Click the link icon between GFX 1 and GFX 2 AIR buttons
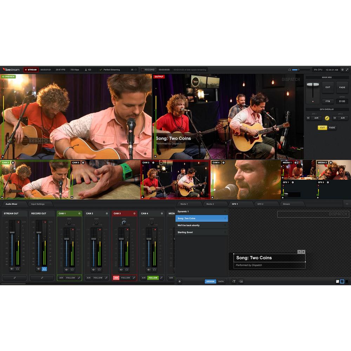The height and width of the screenshot is (351, 351). pyautogui.click(x=327, y=118)
